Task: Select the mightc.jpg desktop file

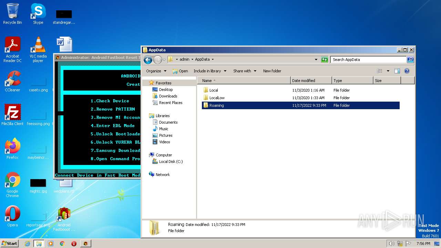Action: tap(38, 186)
